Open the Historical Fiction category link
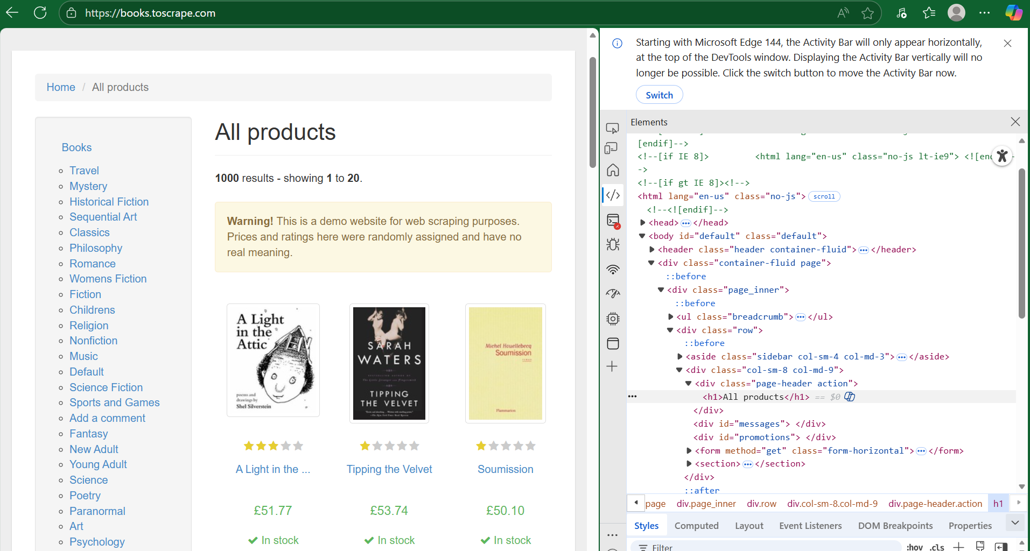 pos(109,202)
